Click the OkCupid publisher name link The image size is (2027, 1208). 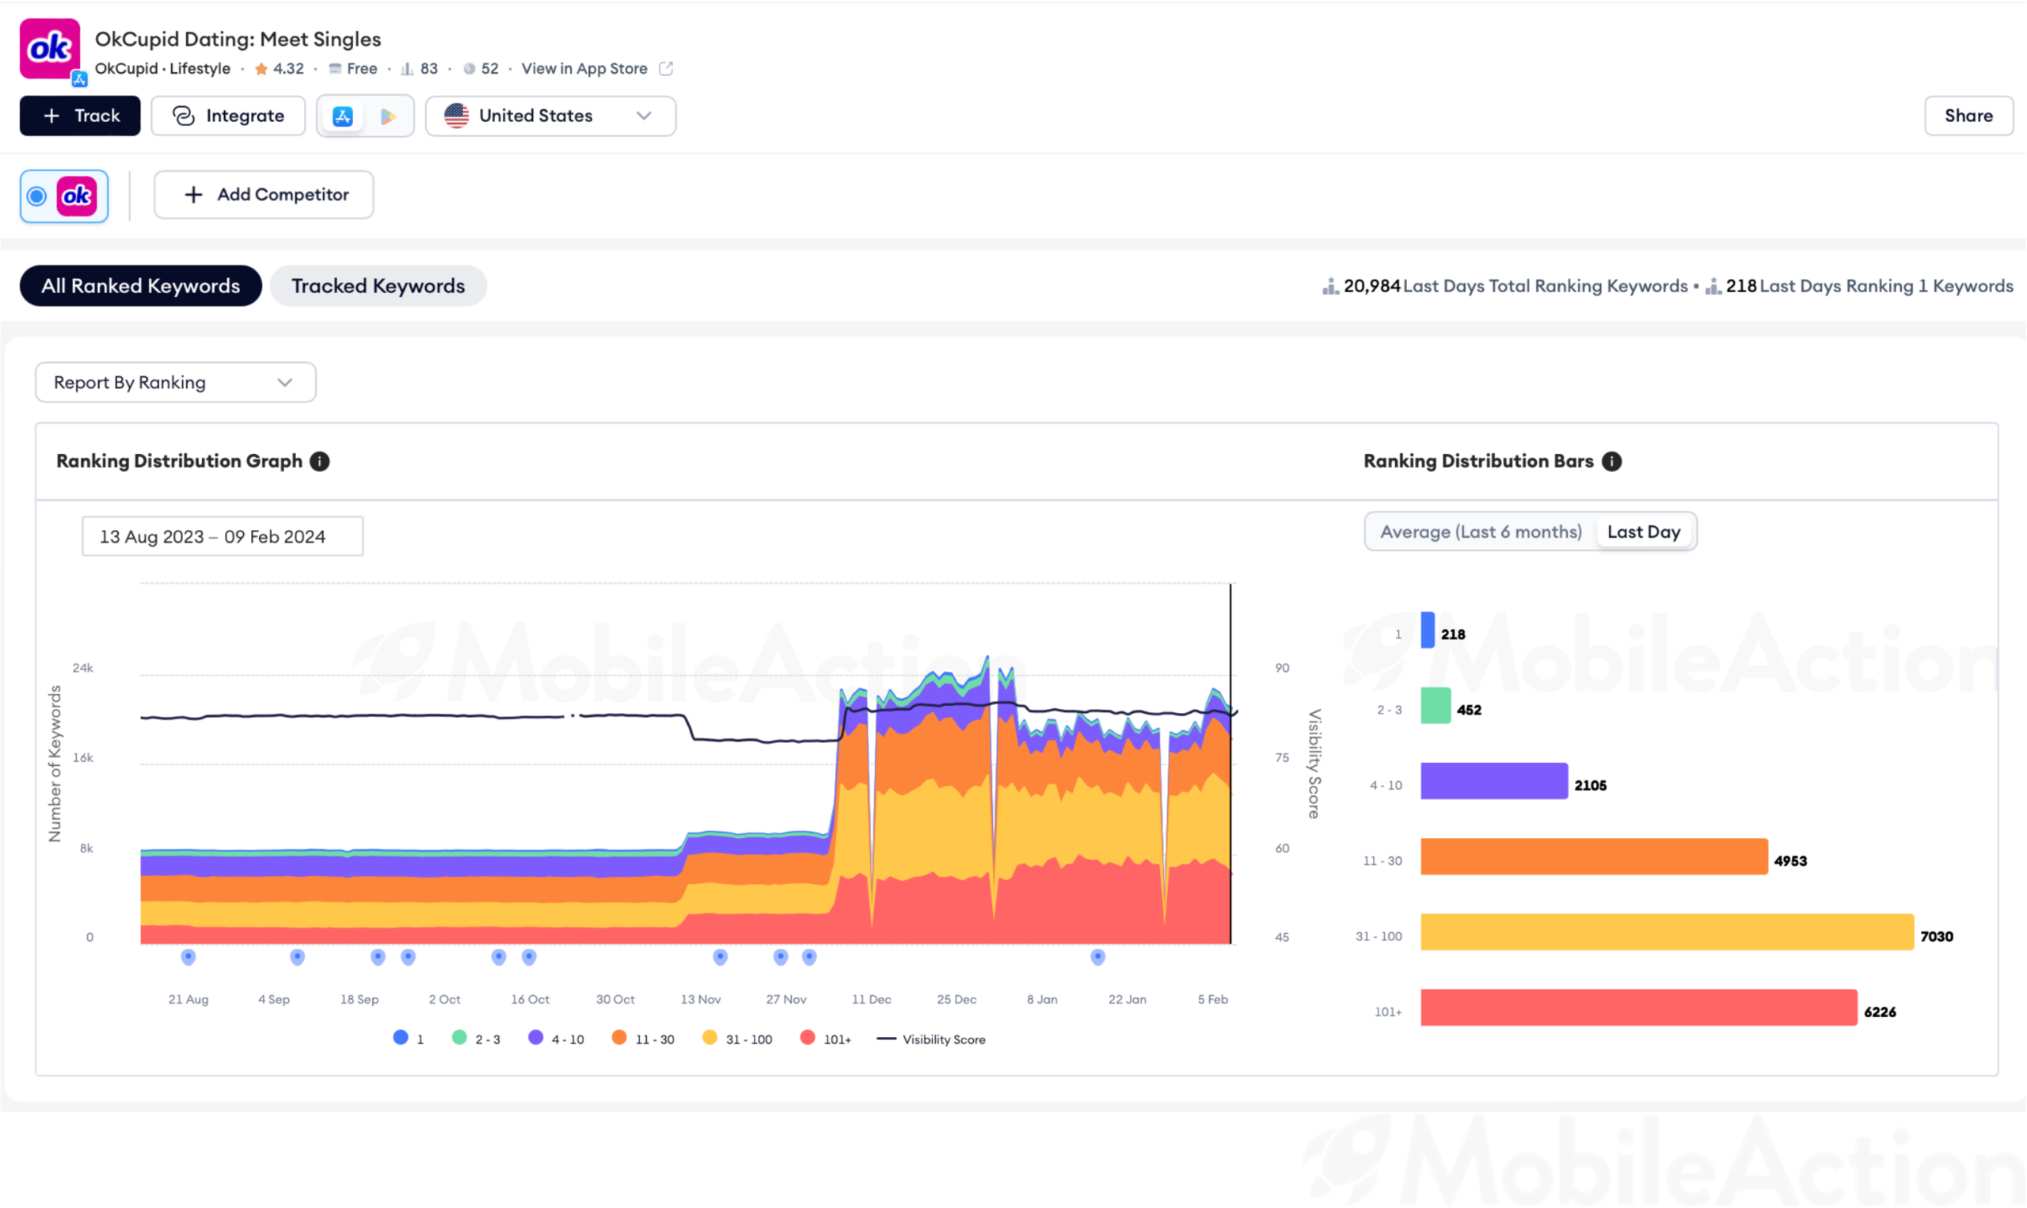point(126,69)
